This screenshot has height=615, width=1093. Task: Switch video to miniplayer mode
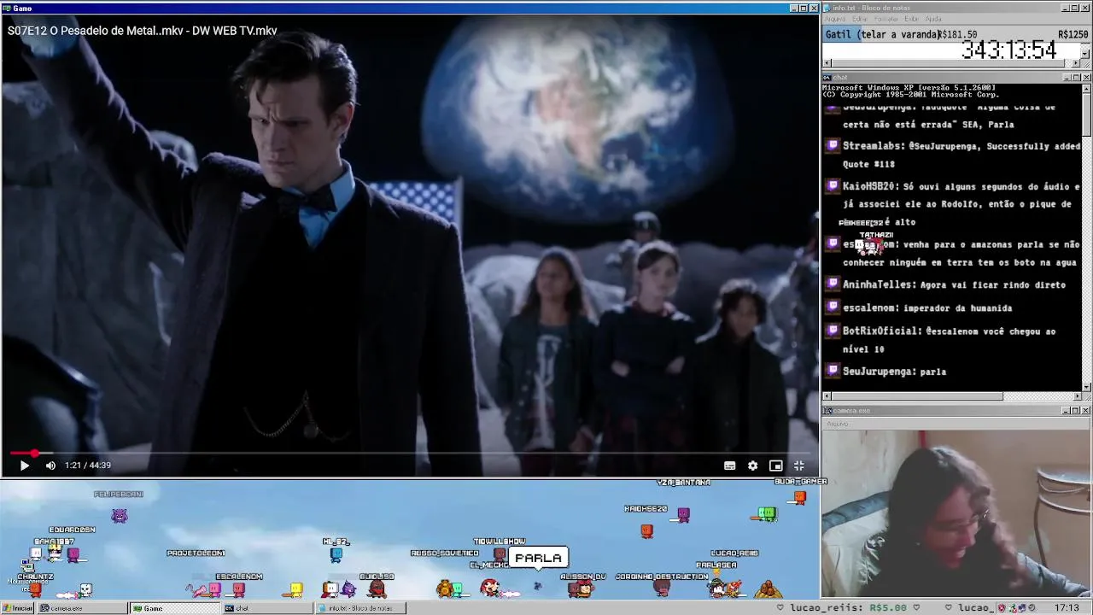pyautogui.click(x=775, y=466)
